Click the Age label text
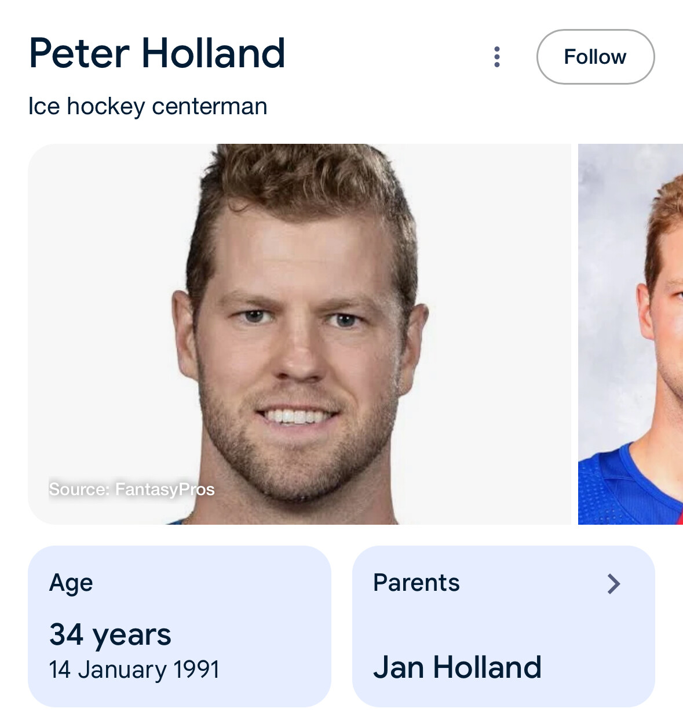Screen dimensions: 683x723 pyautogui.click(x=71, y=583)
